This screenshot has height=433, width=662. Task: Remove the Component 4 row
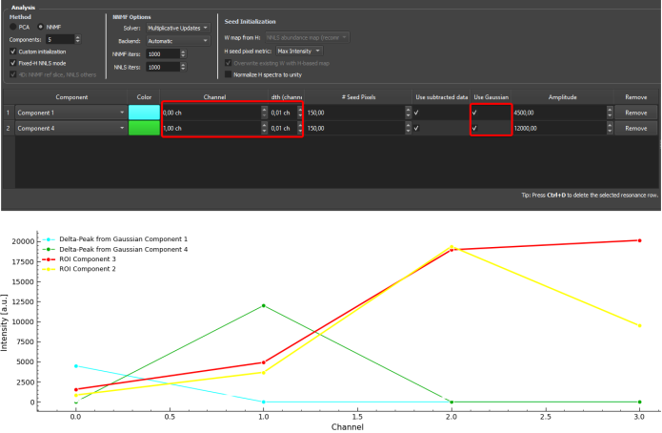point(636,128)
